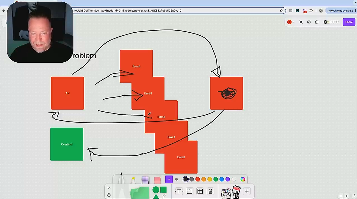Select the pink eraser tool
This screenshot has height=199, width=357.
tap(157, 180)
